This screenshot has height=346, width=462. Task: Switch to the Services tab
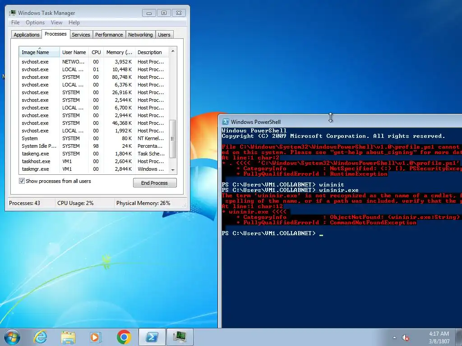(x=81, y=35)
